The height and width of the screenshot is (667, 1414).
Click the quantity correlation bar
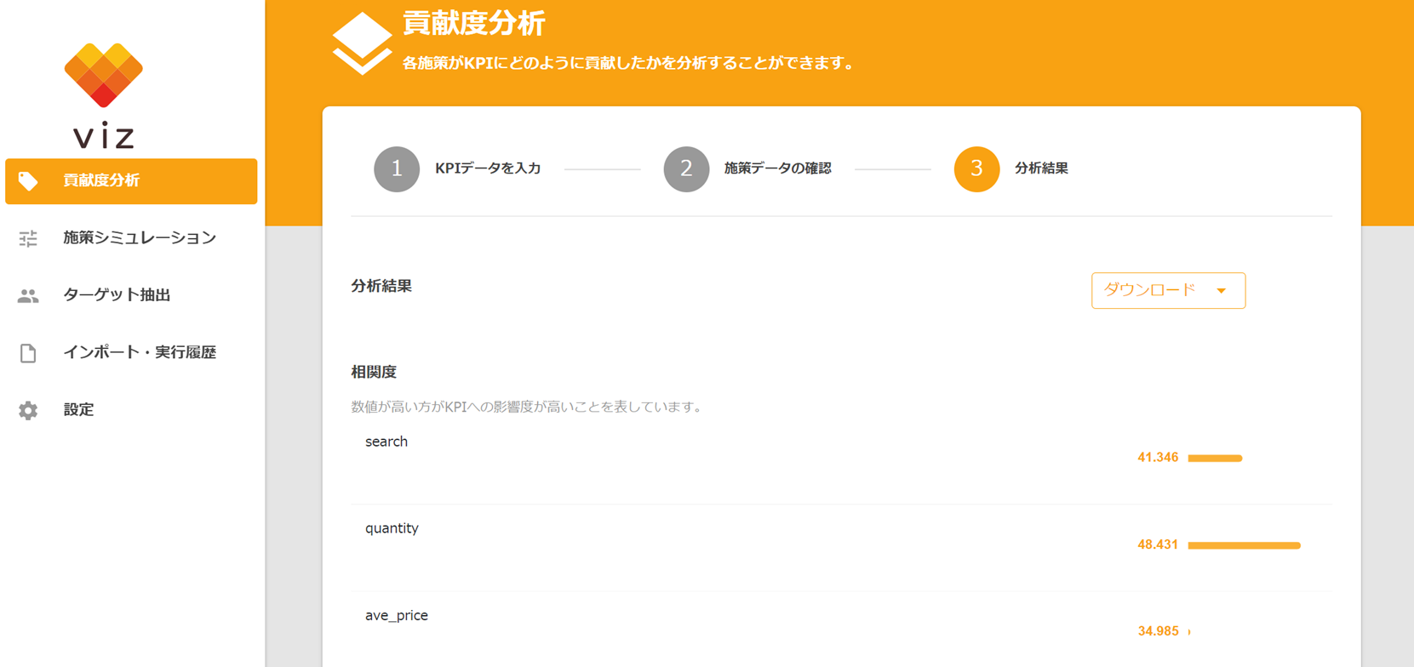coord(1244,545)
